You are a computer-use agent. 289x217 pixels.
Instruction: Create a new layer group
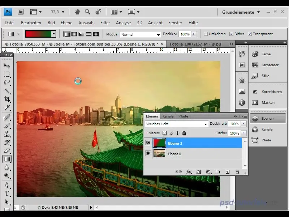(x=218, y=172)
